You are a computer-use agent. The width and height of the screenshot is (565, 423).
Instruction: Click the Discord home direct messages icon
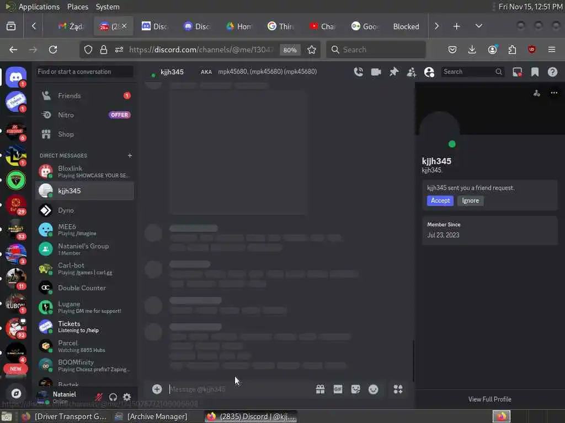tap(15, 77)
